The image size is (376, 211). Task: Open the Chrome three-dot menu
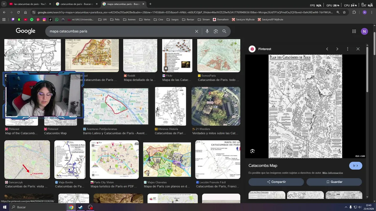pyautogui.click(x=372, y=12)
